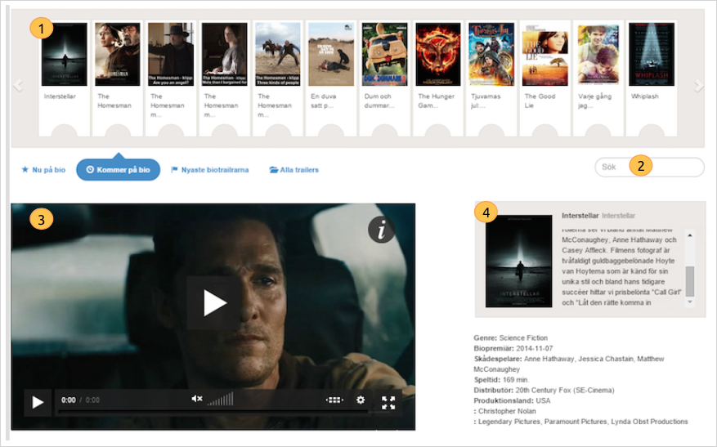Toggle fullscreen mode on the video
This screenshot has height=447, width=717.
coord(388,403)
